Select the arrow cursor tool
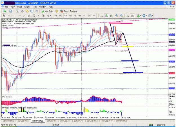176x127 pixels. (4, 16)
